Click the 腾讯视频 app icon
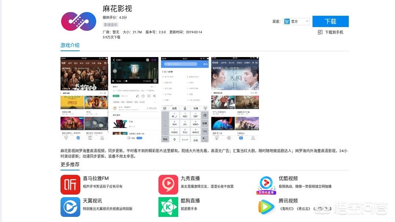The width and height of the screenshot is (395, 222). pyautogui.click(x=266, y=207)
